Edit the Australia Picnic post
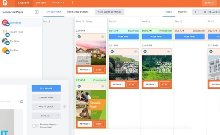Screen dimensions: 220x135 pyautogui.click(x=99, y=124)
